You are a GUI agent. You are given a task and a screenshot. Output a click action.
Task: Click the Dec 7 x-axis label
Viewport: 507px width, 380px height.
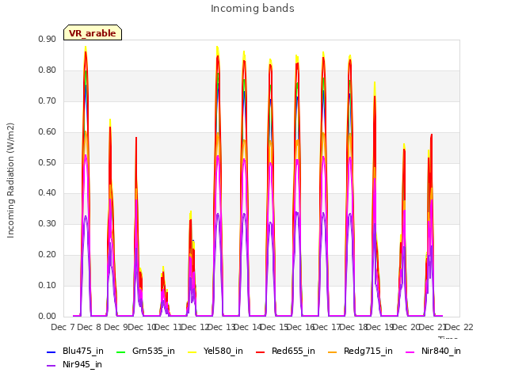[x=63, y=327]
